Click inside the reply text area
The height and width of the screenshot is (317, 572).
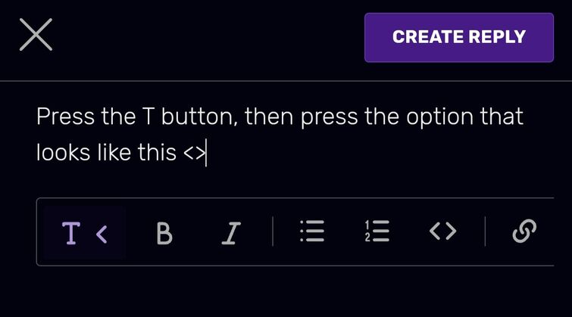286,135
